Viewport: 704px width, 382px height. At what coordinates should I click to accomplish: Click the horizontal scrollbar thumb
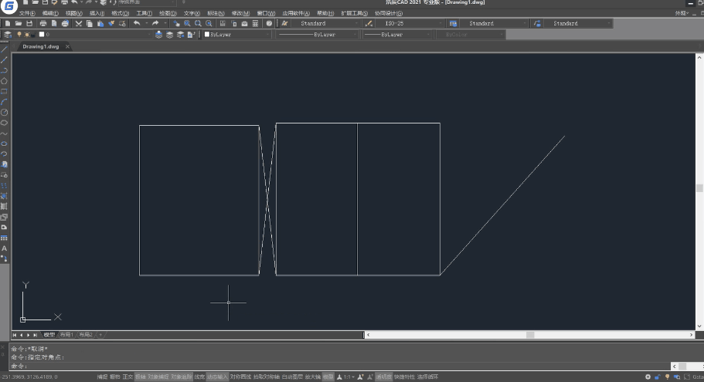click(x=530, y=335)
